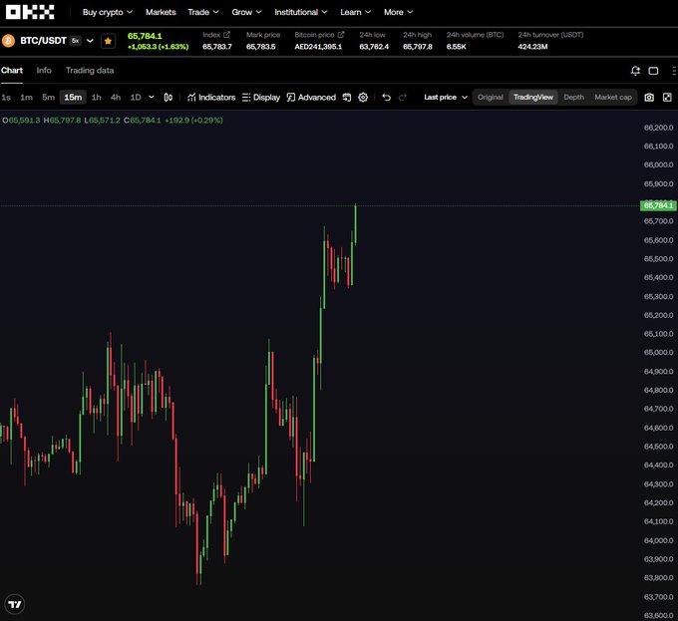Expand the Institutional menu
This screenshot has width=678, height=621.
300,12
